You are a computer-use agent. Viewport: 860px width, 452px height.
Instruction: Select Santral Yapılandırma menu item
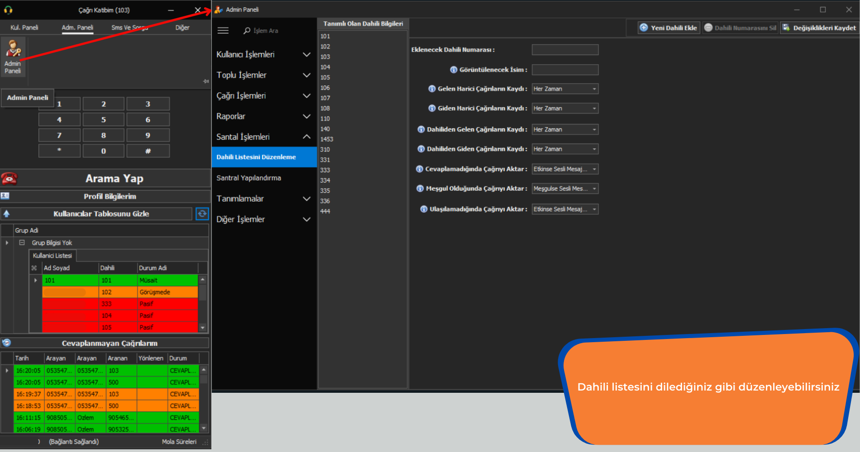(248, 178)
